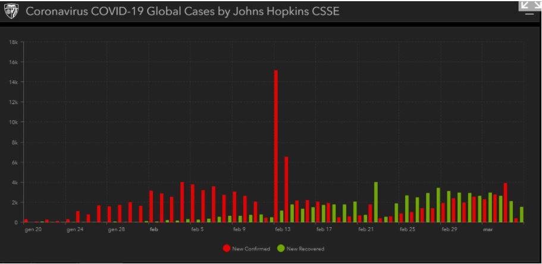Click the Johns Hopkins shield logo

click(x=11, y=12)
